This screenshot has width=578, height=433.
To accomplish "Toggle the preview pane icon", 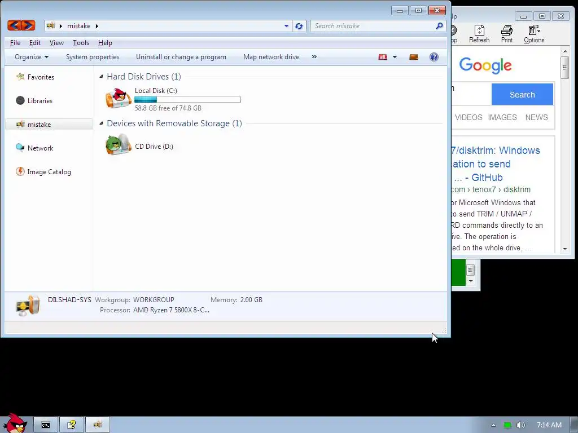I will [x=414, y=57].
